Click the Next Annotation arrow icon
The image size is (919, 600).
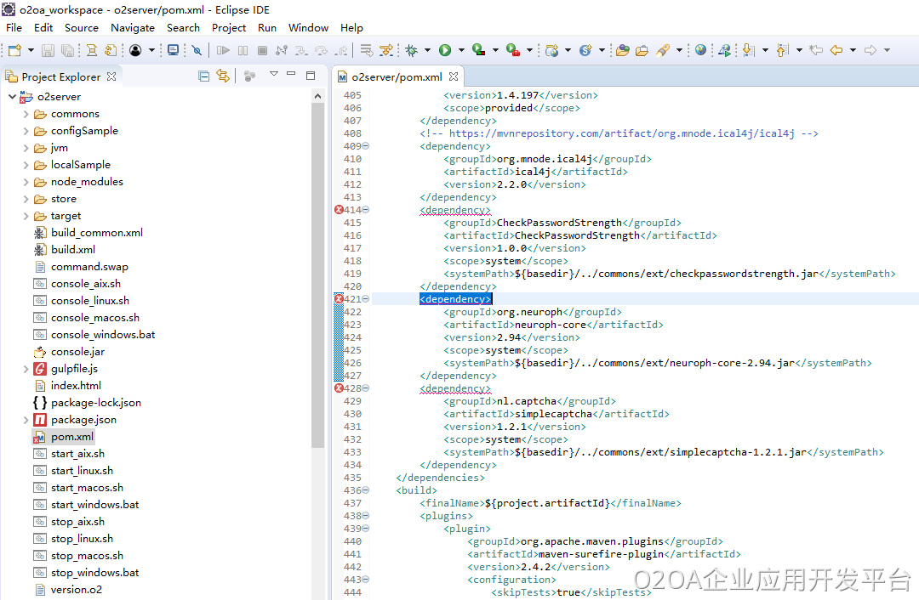(748, 50)
